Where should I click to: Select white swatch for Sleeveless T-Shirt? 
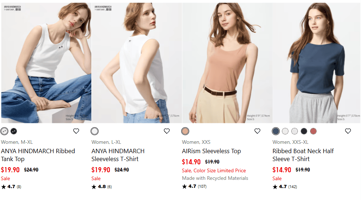95,131
